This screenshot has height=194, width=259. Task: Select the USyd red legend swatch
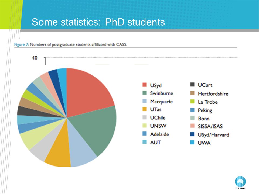coord(145,85)
